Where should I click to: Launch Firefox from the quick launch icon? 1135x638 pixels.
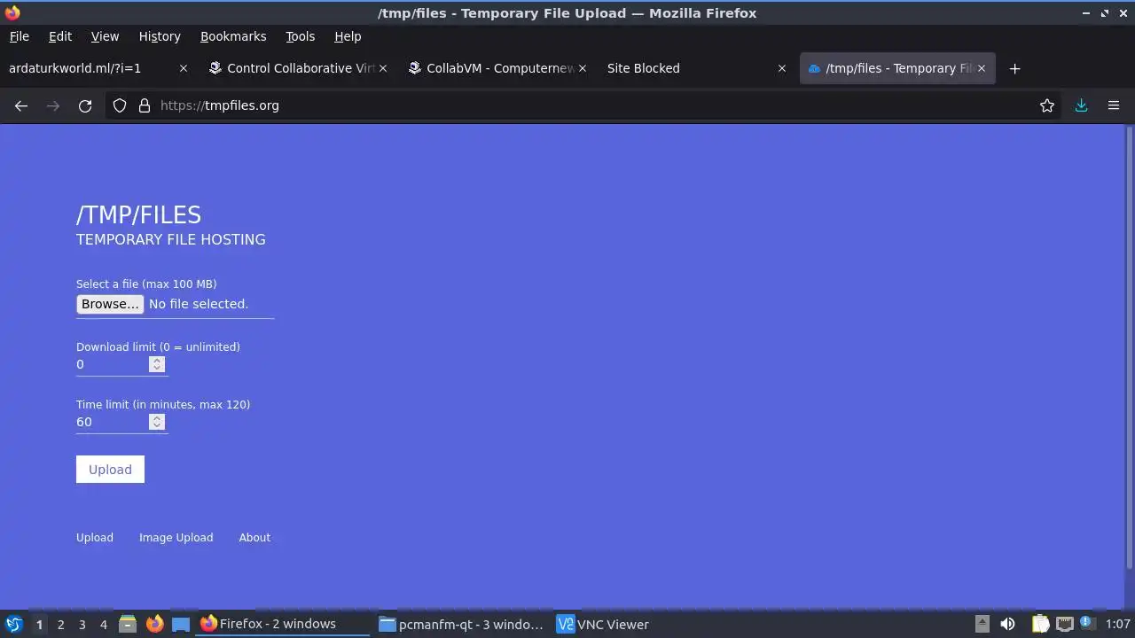pyautogui.click(x=154, y=624)
